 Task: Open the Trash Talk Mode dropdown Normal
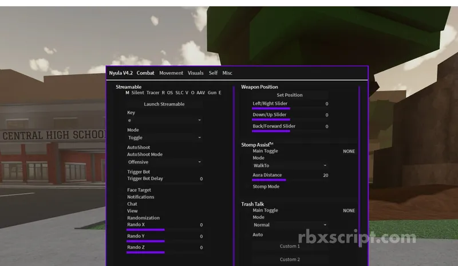click(x=290, y=225)
